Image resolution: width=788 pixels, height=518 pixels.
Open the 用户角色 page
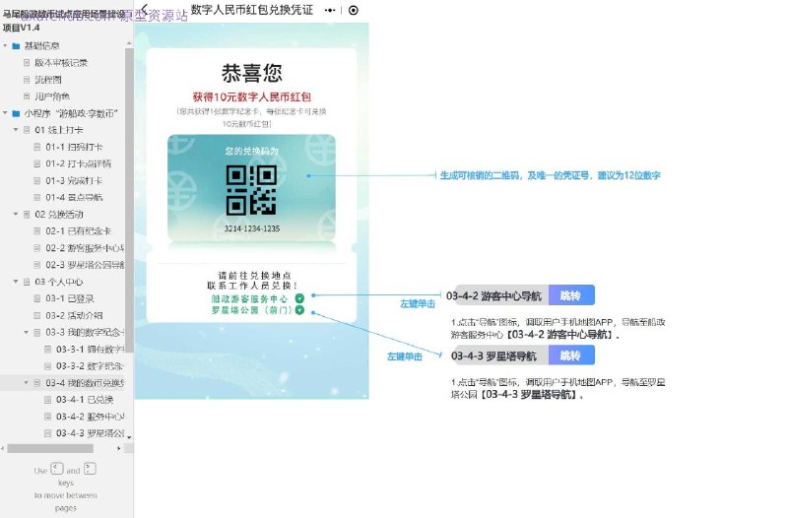(52, 96)
